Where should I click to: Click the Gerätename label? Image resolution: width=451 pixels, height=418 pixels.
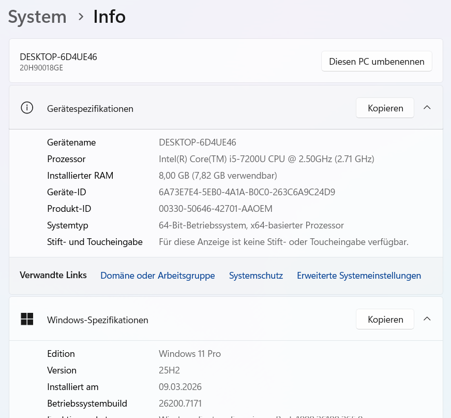point(71,142)
